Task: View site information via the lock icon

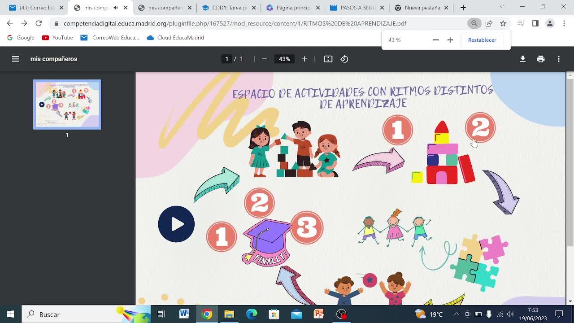Action: (x=56, y=23)
